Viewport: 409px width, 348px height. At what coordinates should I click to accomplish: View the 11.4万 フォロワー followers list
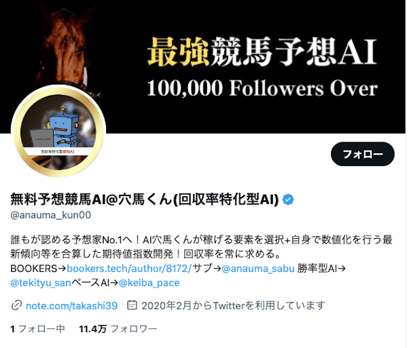118,329
